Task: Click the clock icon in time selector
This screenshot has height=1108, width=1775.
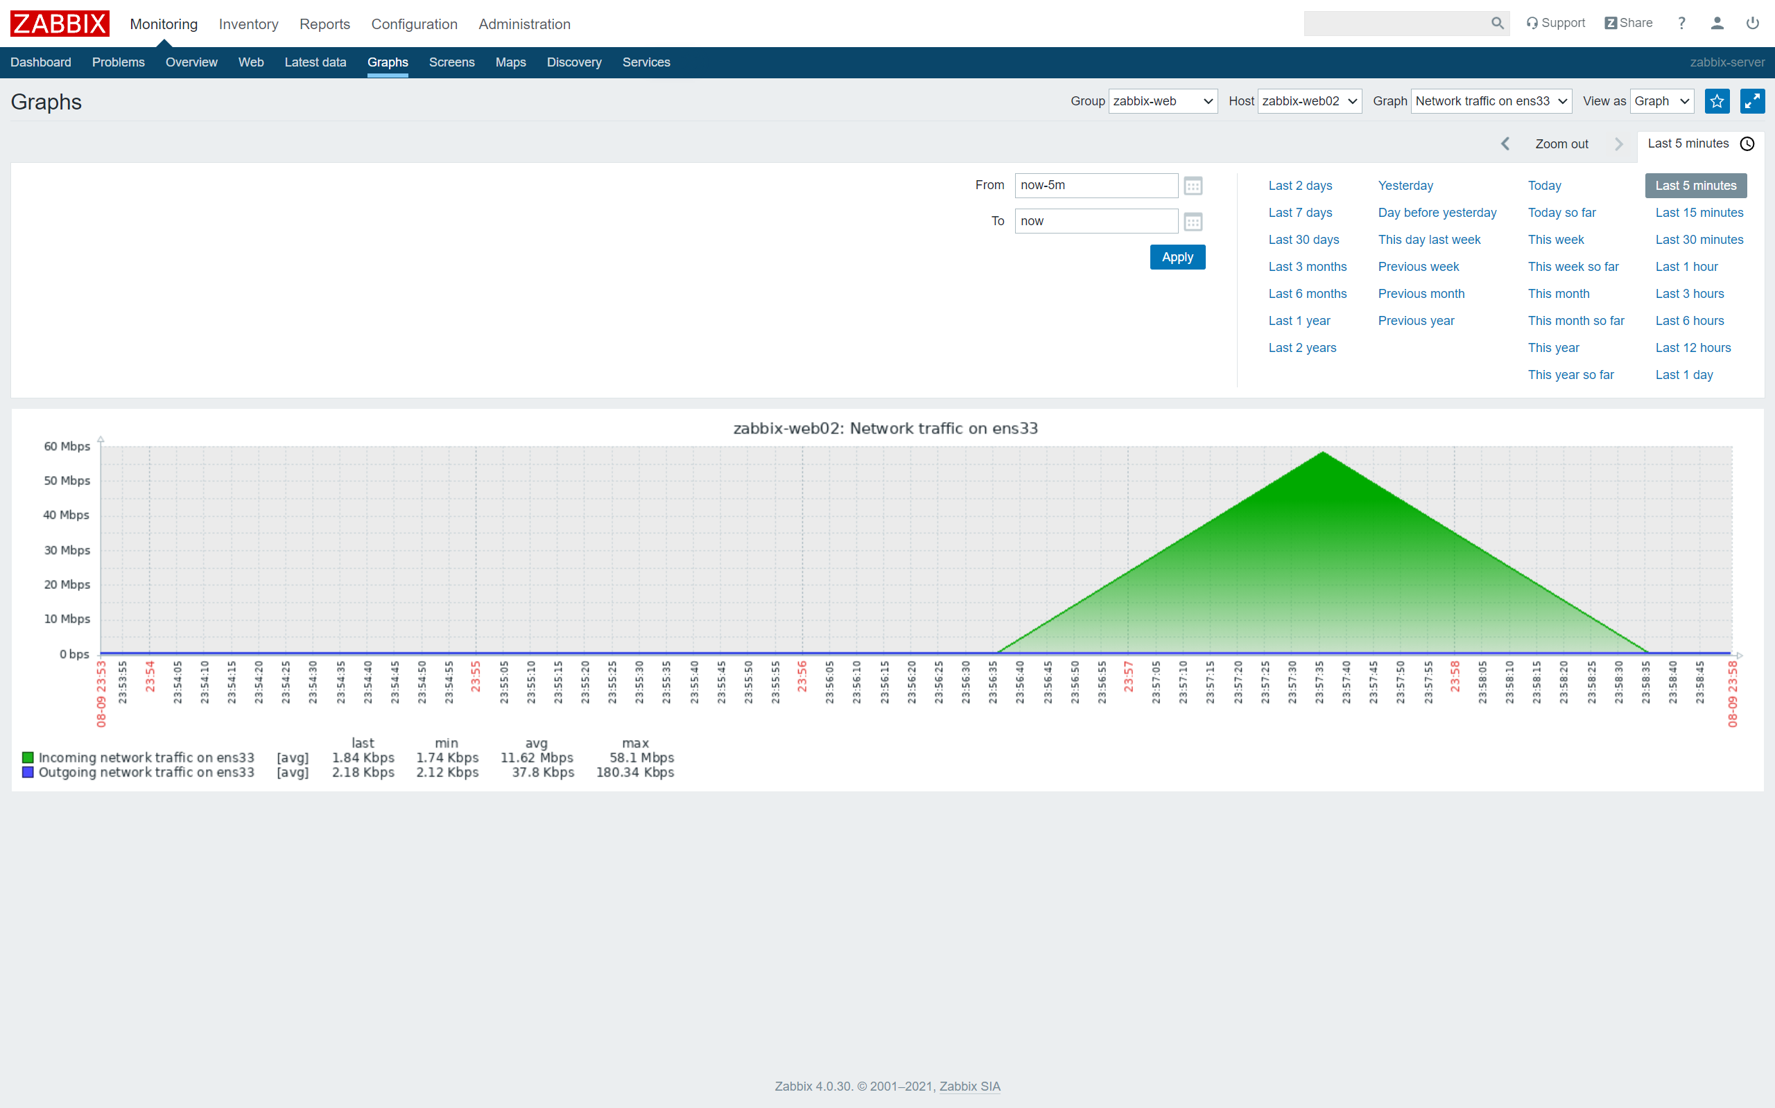Action: point(1747,143)
